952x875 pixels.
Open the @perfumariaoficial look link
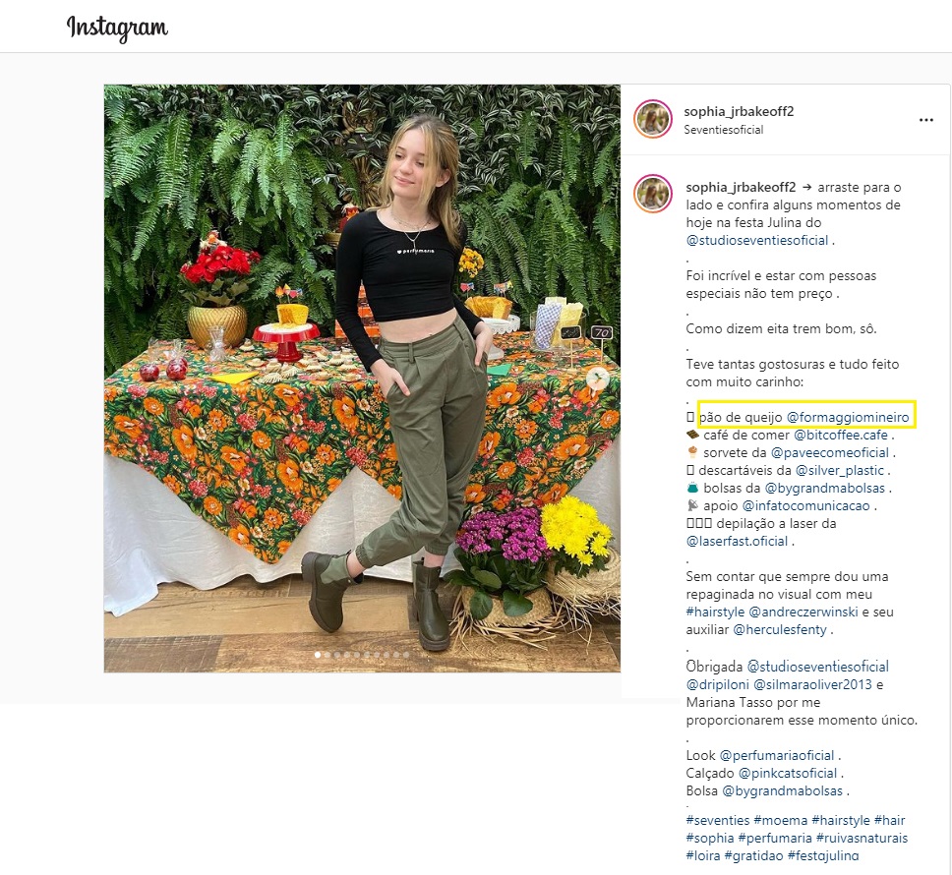[777, 756]
